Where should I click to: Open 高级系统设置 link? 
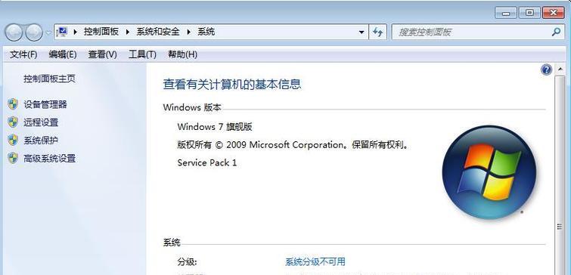click(x=49, y=158)
